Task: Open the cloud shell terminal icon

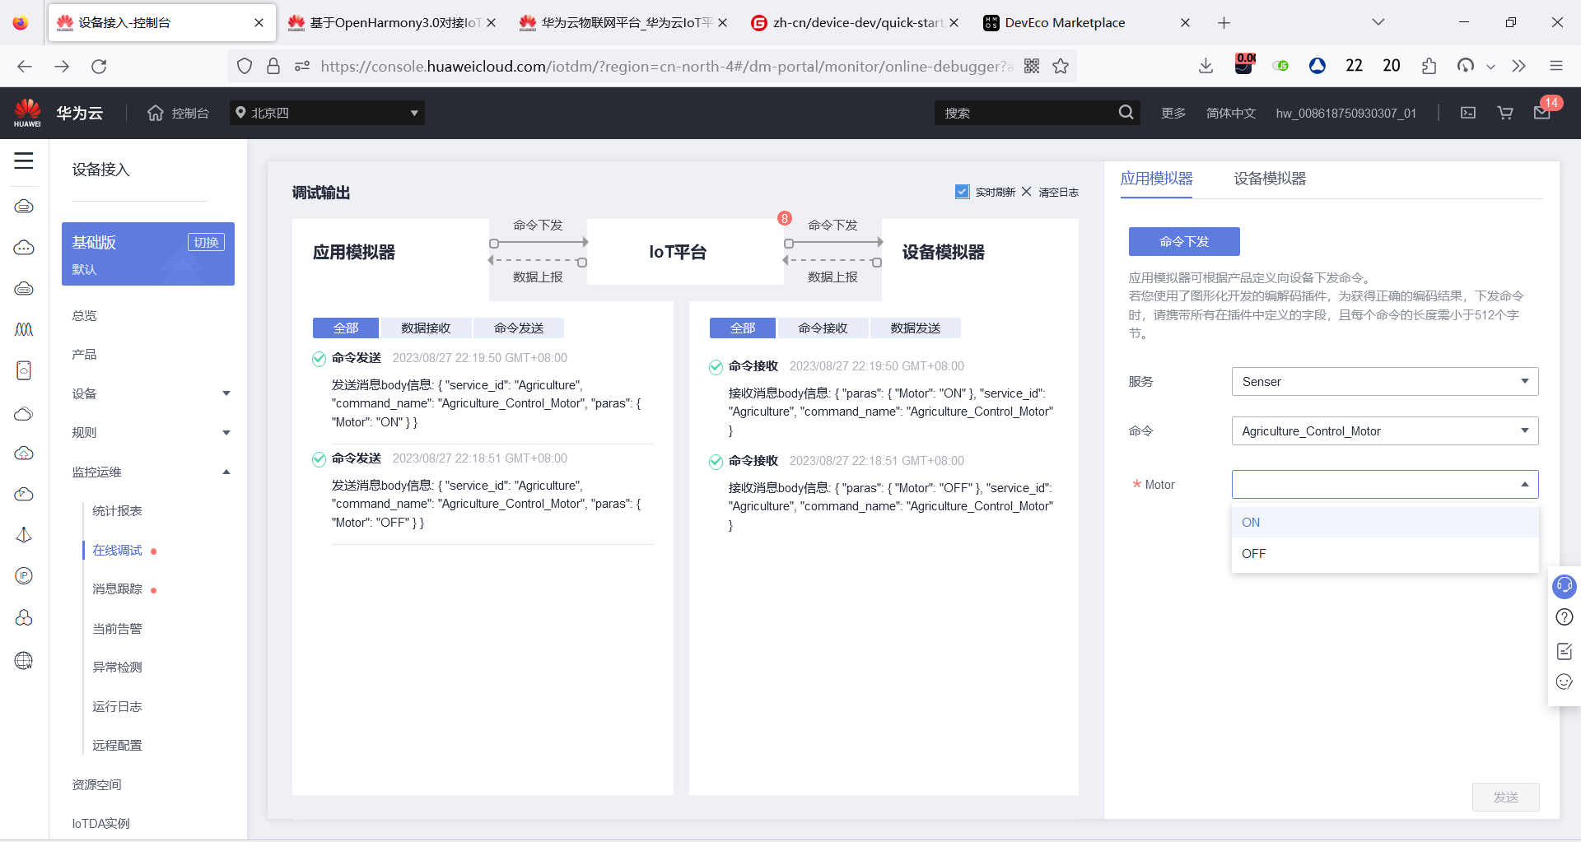Action: (1468, 113)
